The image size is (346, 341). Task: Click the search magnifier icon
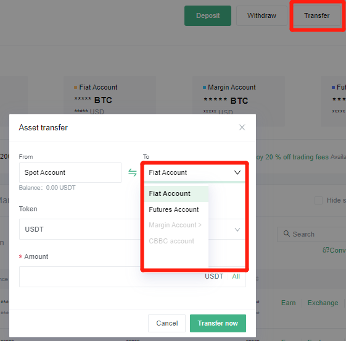tap(286, 234)
